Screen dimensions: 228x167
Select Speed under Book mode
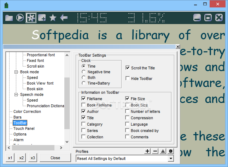coord(32,77)
